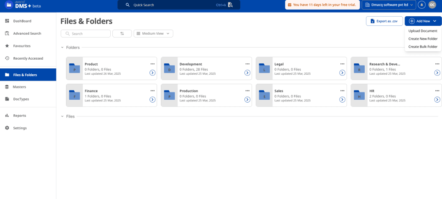Click the '2 Folders, 0 Files' text
This screenshot has height=199, width=442.
click(383, 96)
